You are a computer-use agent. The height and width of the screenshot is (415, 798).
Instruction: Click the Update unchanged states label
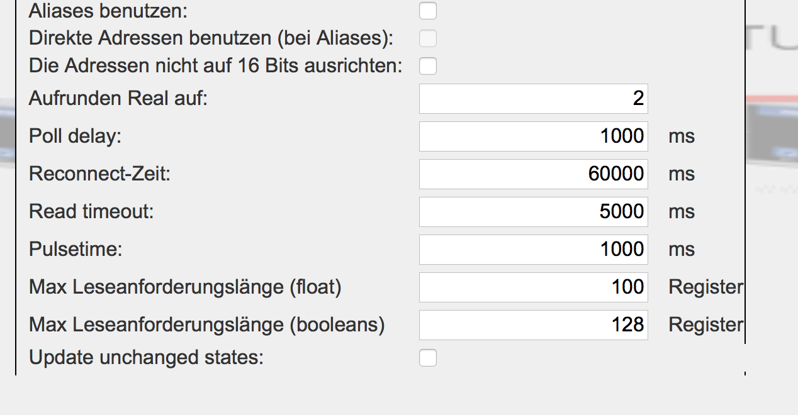(146, 358)
